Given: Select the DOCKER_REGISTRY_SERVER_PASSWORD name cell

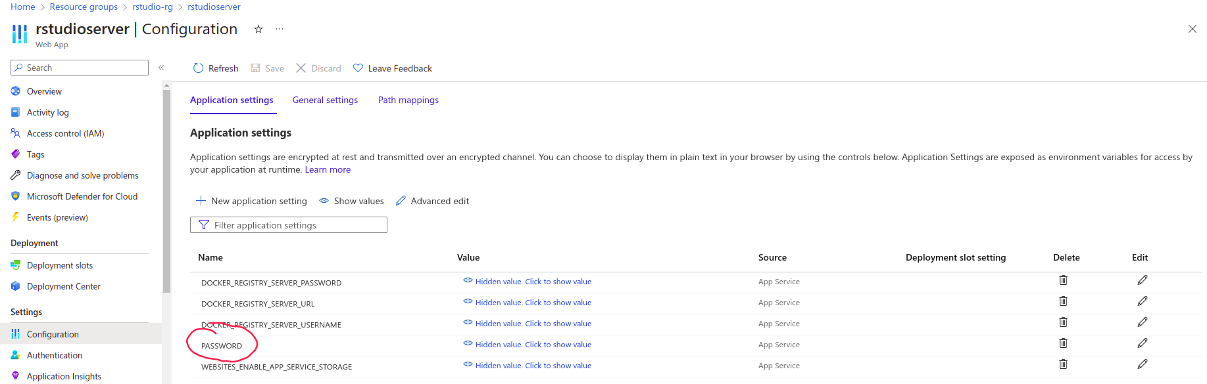Looking at the screenshot, I should point(271,283).
